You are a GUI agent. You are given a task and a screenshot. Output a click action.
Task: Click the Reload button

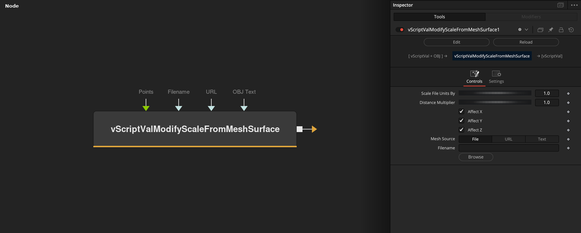coord(526,42)
